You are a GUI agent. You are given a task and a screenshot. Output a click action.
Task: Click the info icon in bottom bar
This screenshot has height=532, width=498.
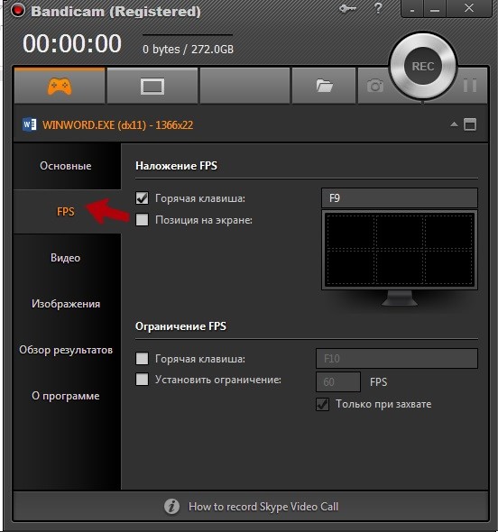pyautogui.click(x=171, y=507)
